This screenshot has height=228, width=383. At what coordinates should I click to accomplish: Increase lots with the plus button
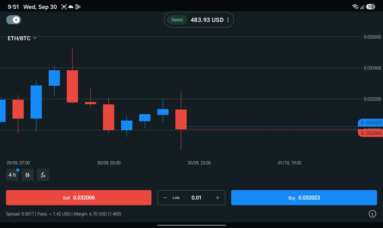pos(218,198)
